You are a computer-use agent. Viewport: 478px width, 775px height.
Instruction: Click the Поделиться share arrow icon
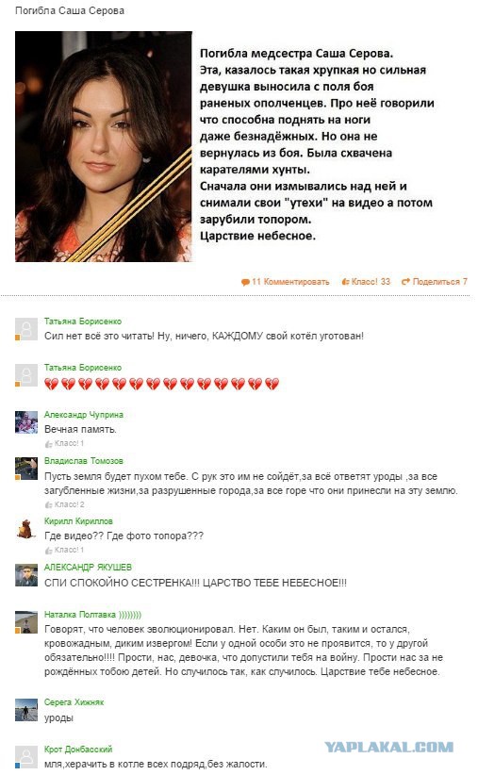(x=405, y=282)
